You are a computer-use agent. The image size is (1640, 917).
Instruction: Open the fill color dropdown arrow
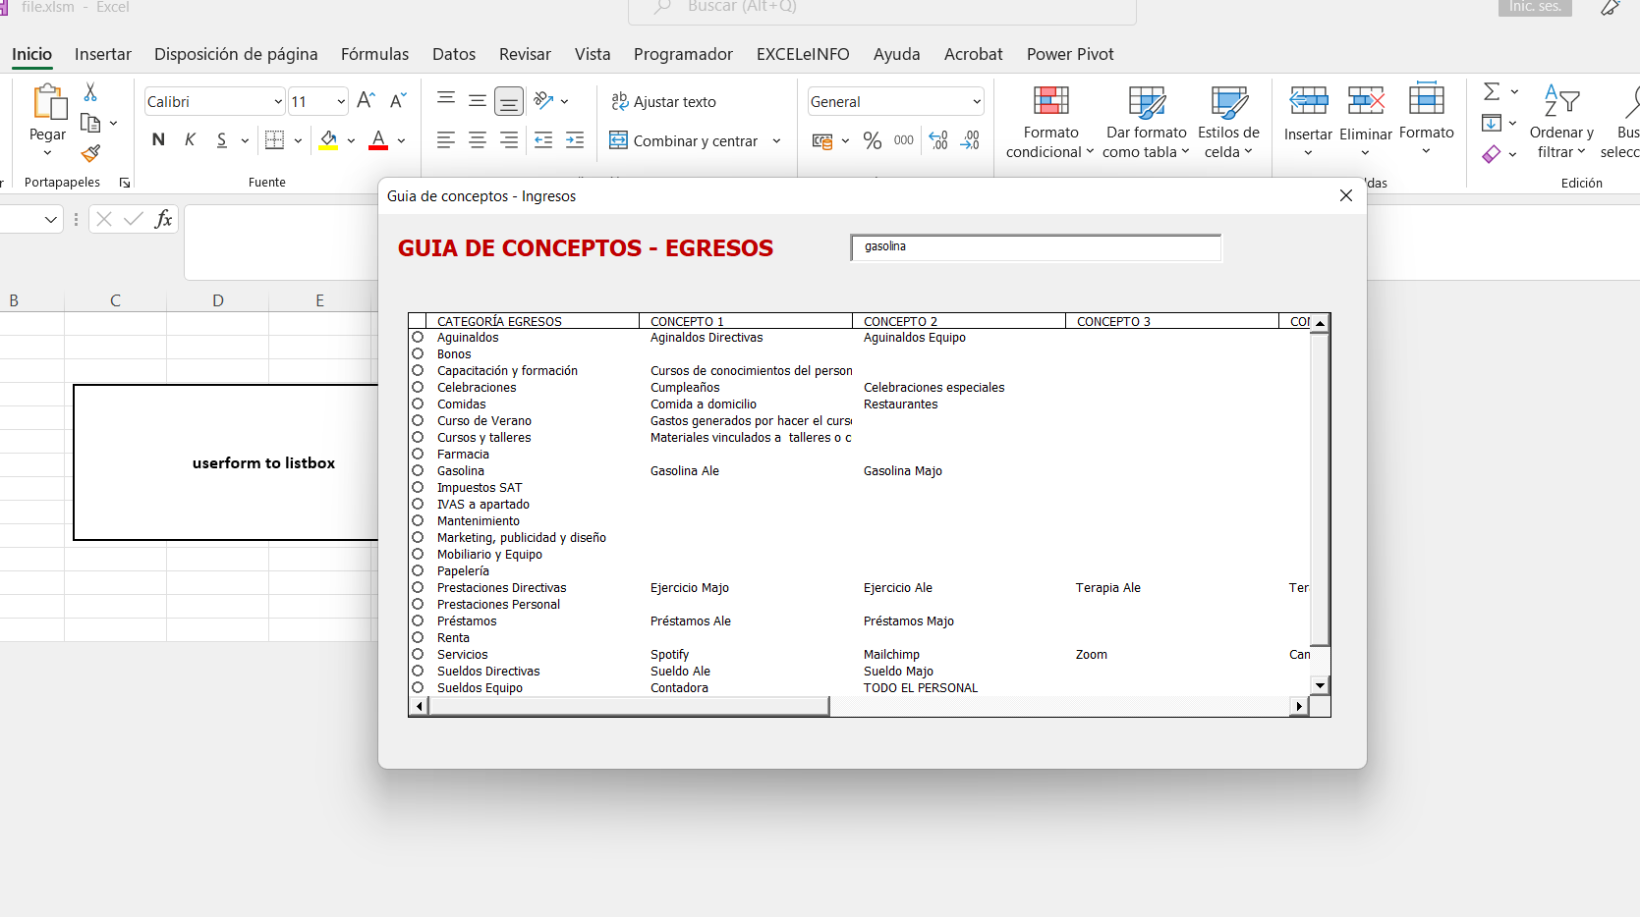(351, 140)
